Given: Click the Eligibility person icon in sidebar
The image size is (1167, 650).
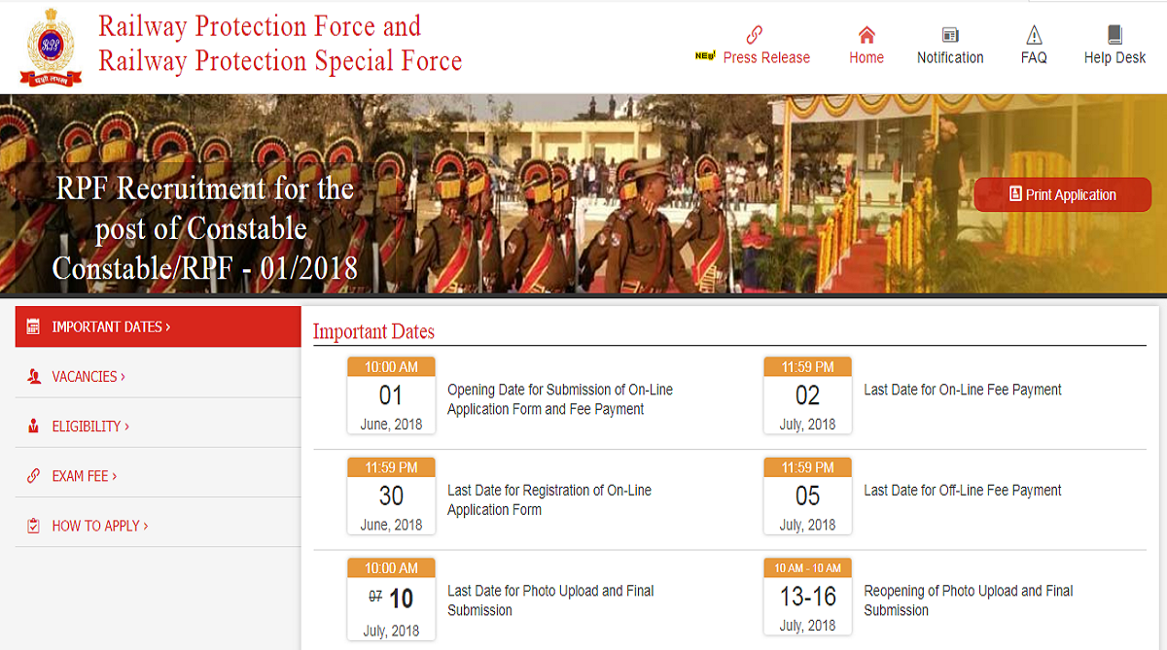Looking at the screenshot, I should 33,427.
